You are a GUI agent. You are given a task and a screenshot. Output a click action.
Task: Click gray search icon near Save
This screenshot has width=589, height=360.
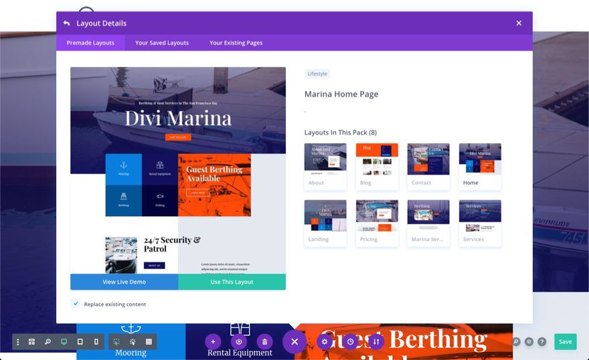coord(516,342)
